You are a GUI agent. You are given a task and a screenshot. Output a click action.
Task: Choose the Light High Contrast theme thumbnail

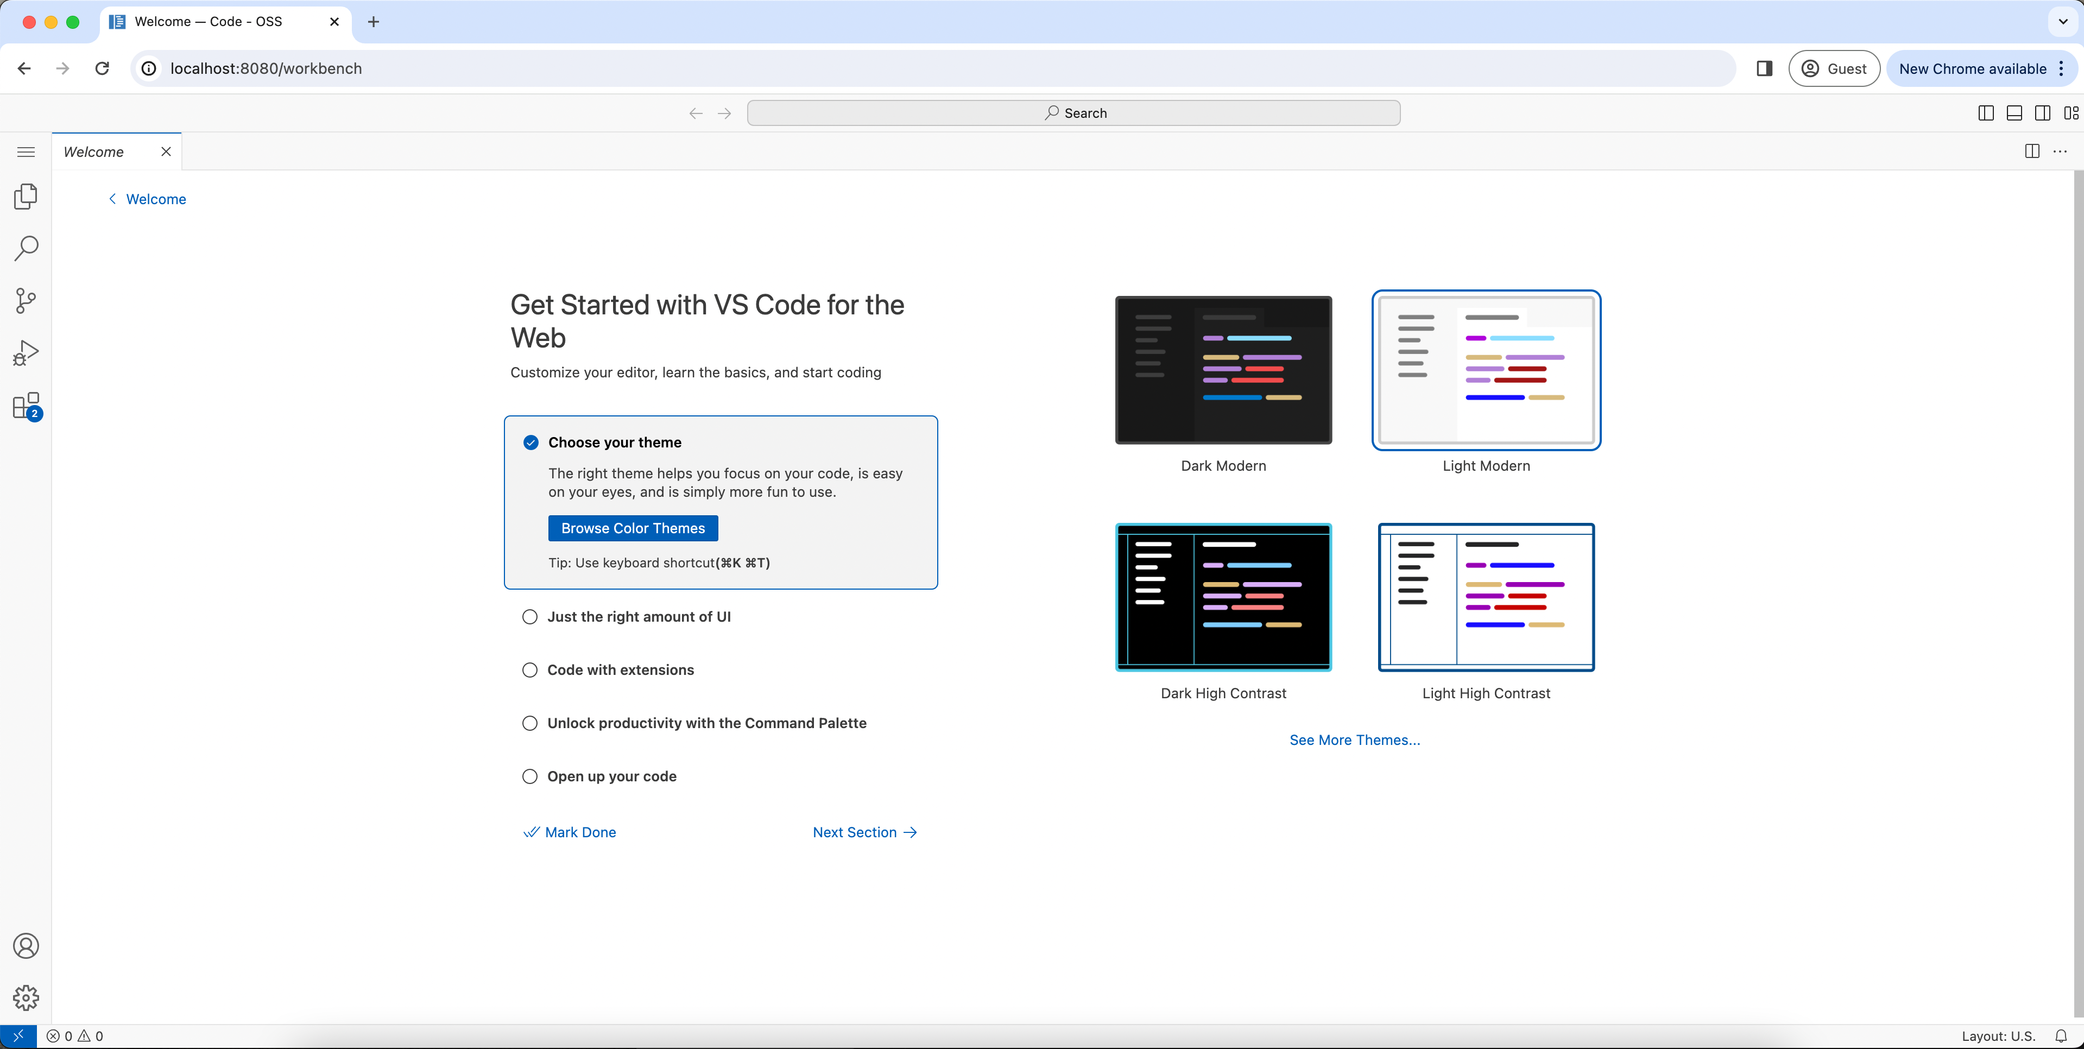[1486, 598]
